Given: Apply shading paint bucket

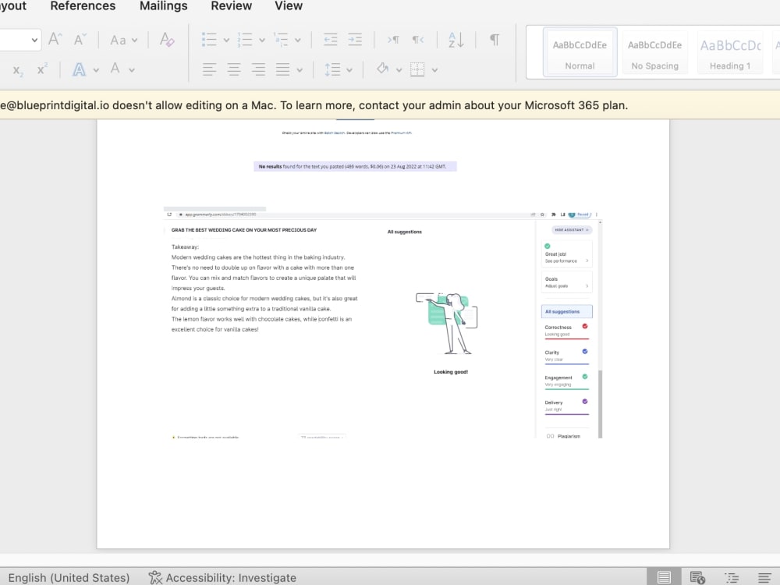Looking at the screenshot, I should 382,69.
